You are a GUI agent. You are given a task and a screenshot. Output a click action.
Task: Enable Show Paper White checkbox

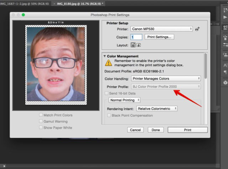click(41, 128)
